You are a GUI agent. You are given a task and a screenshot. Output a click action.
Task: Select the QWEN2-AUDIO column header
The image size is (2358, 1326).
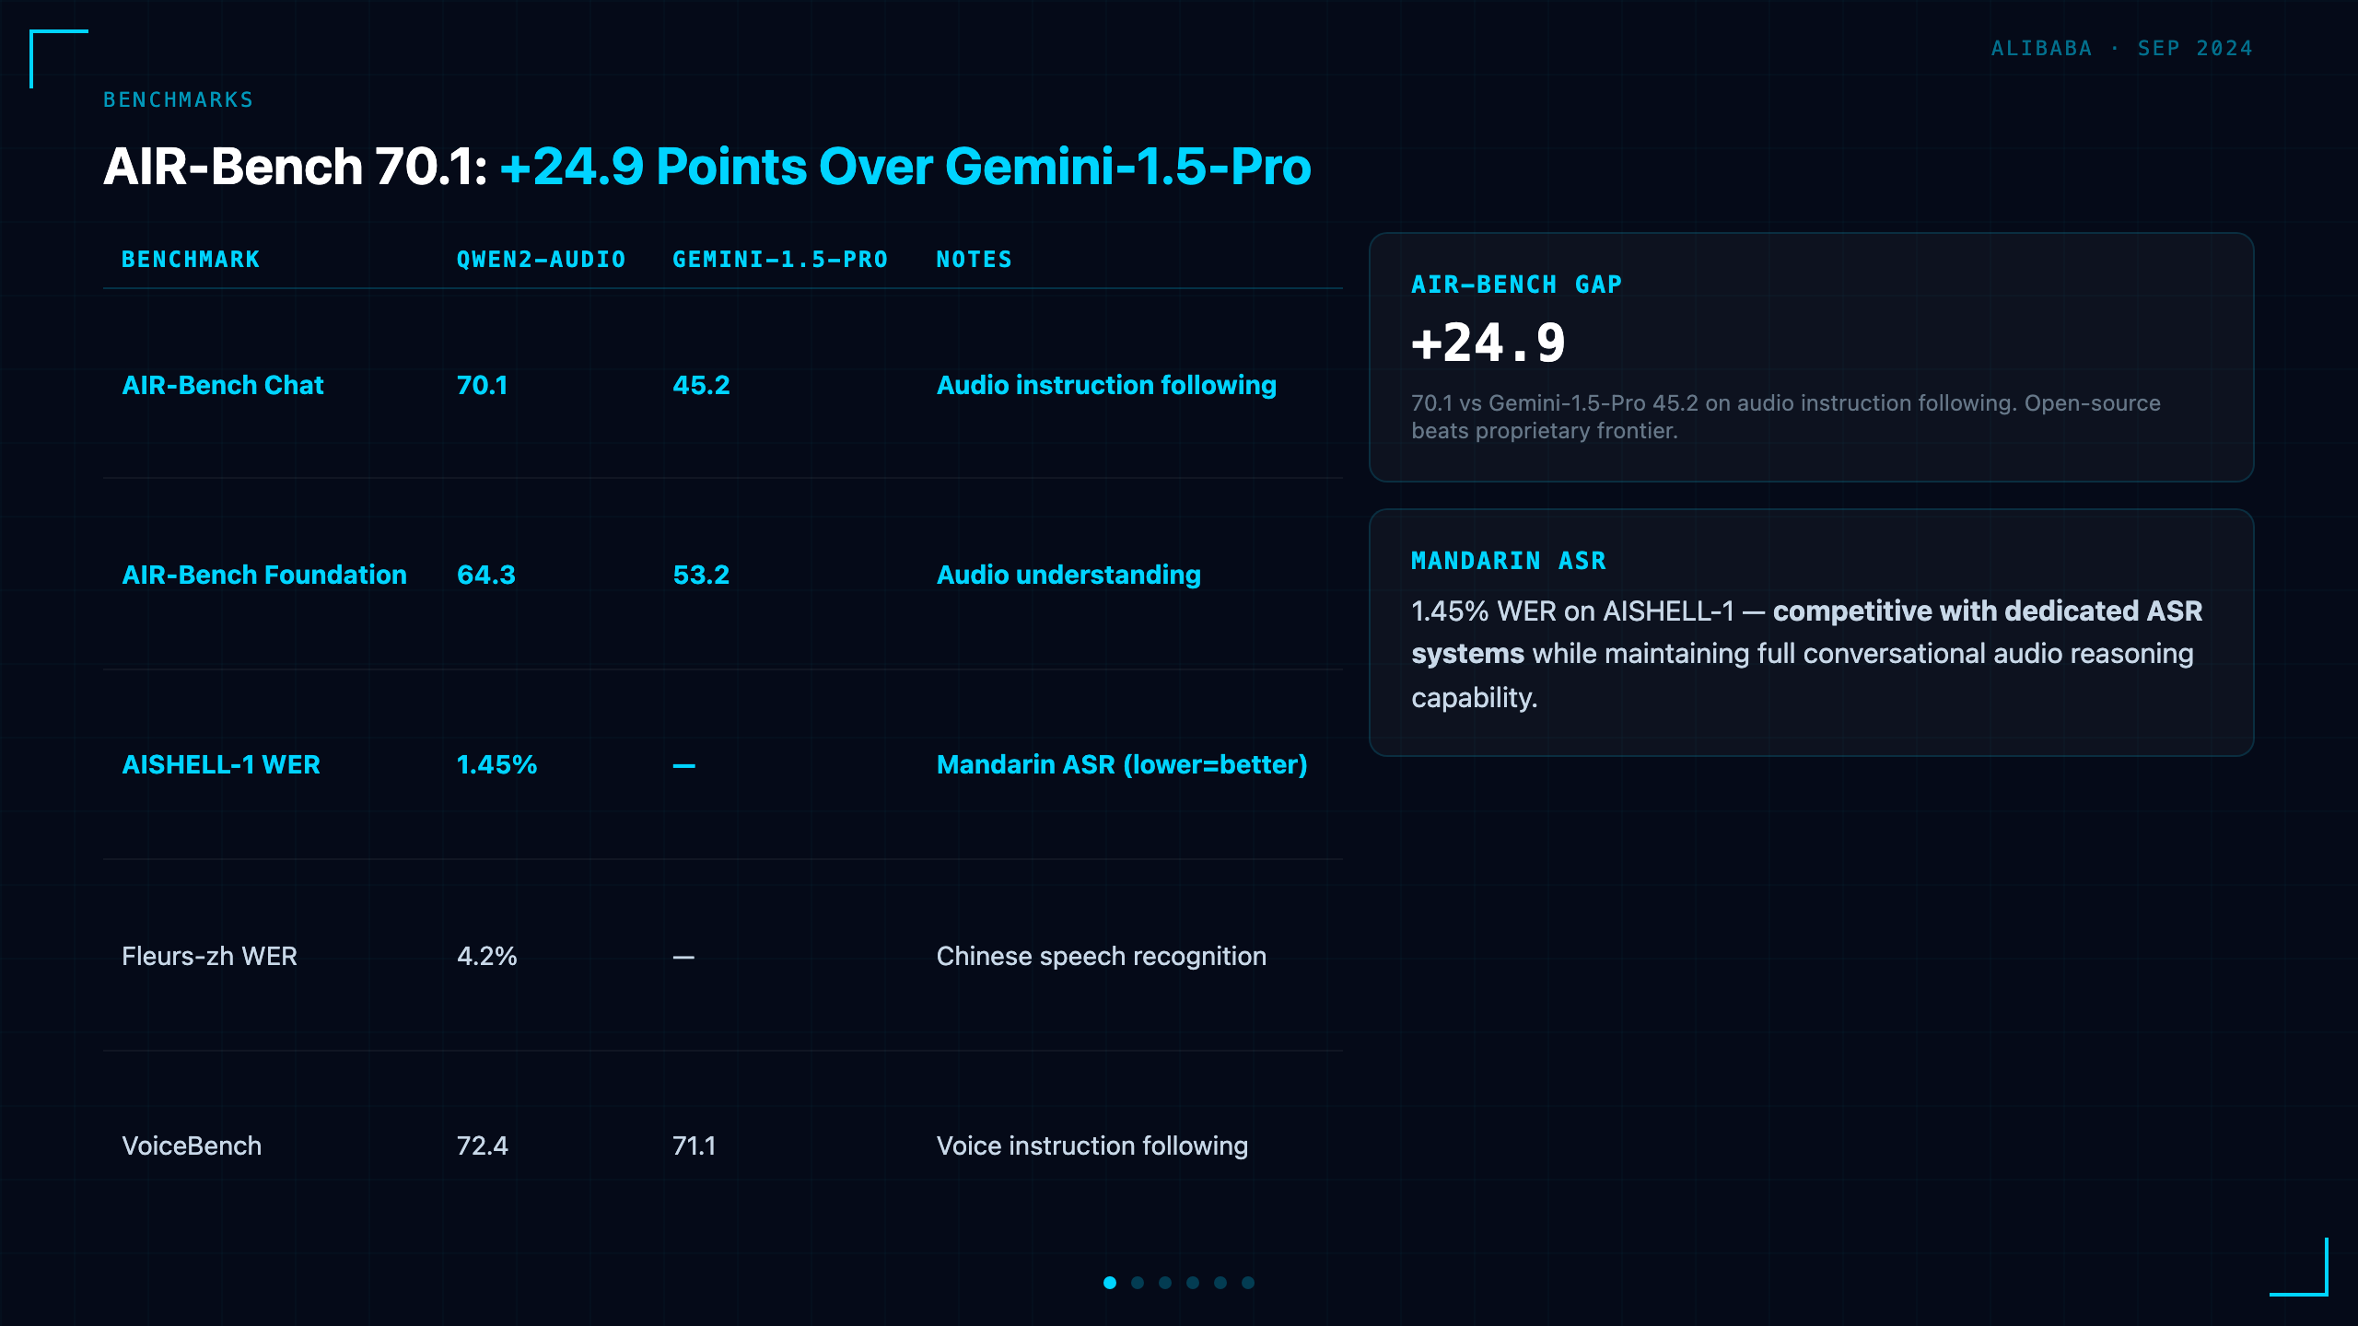[x=542, y=260]
